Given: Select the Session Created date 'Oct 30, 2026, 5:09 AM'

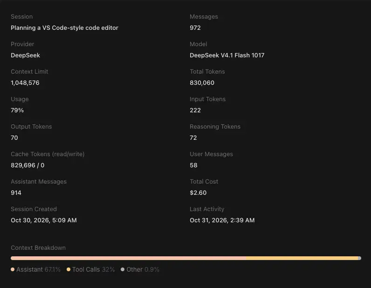Looking at the screenshot, I should tap(44, 220).
